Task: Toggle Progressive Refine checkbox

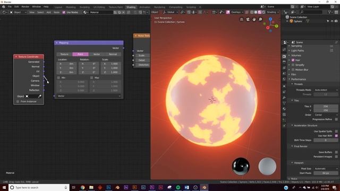Action: [x=336, y=119]
